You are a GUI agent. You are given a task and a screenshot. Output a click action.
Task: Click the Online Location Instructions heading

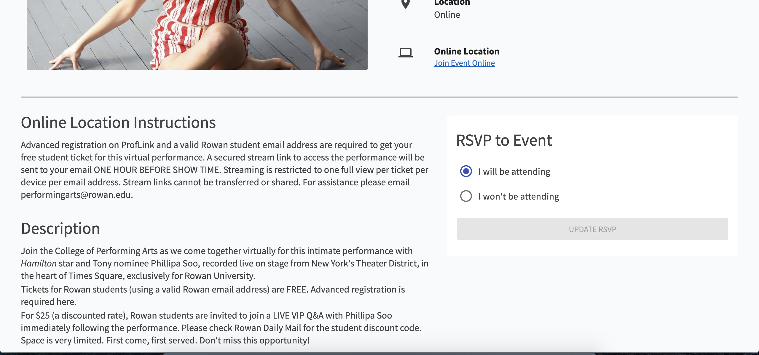118,123
